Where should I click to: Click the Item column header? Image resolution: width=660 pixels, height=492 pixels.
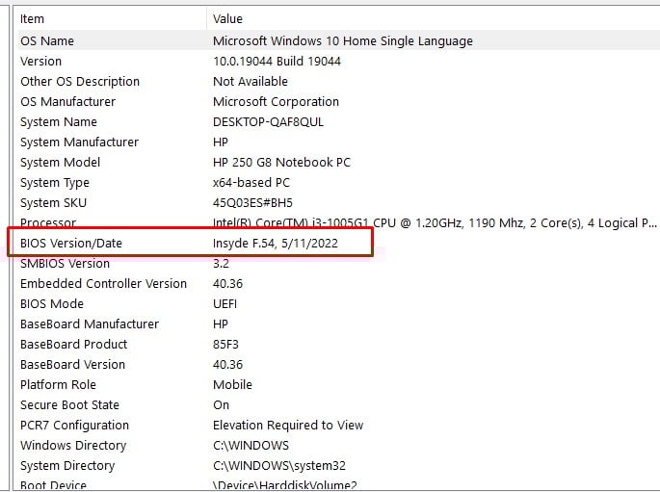tap(32, 19)
